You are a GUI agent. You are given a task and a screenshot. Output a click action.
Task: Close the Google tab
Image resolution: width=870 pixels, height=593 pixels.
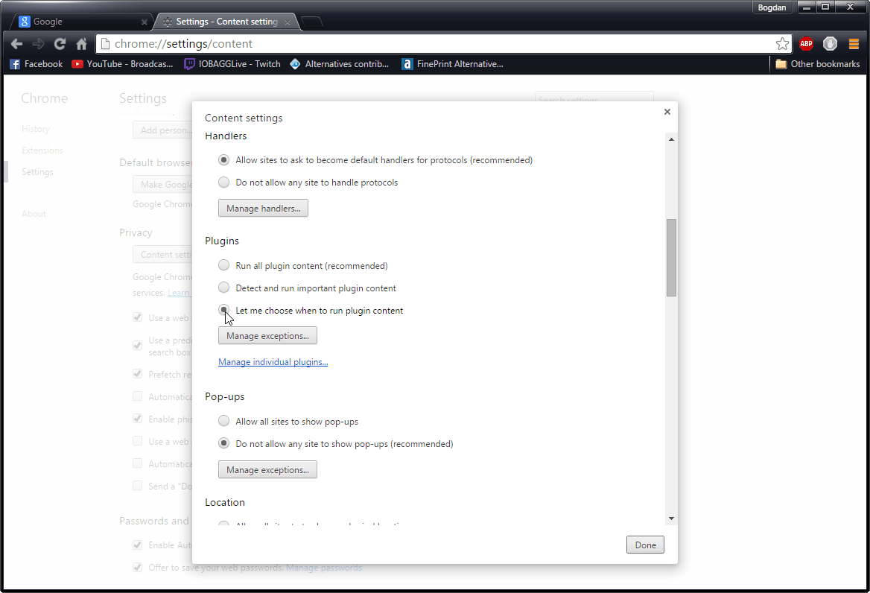[145, 22]
